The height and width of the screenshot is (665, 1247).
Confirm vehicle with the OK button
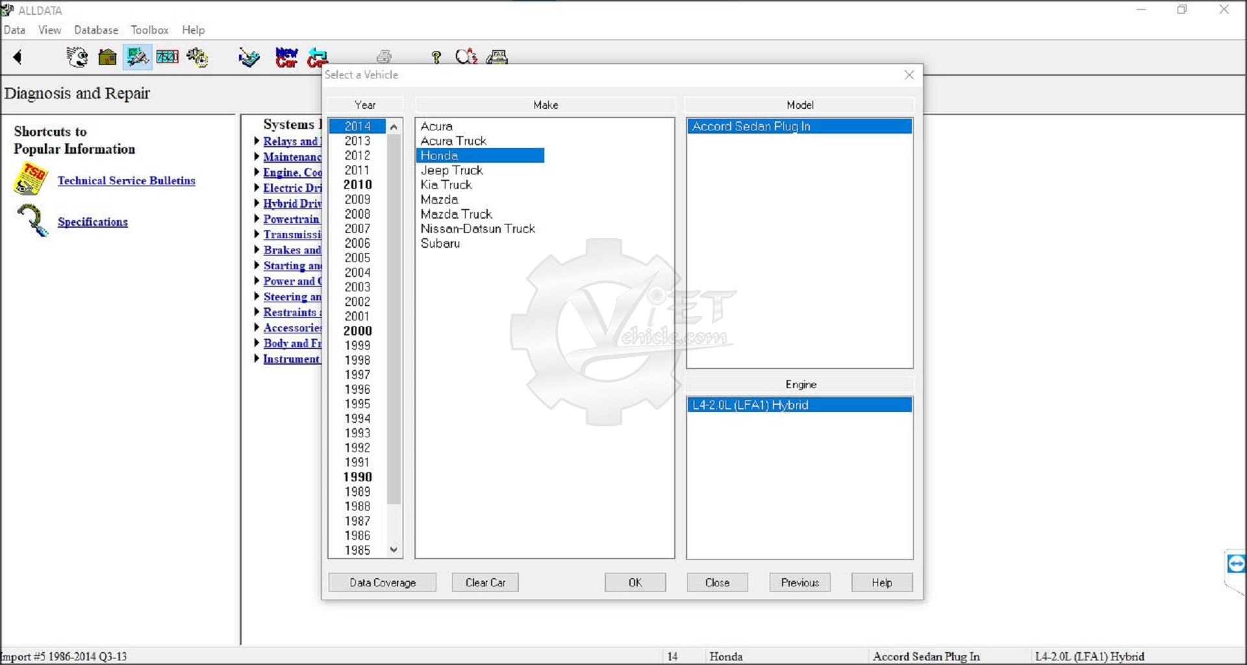tap(635, 583)
